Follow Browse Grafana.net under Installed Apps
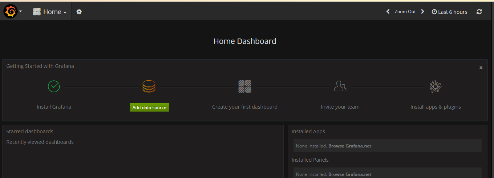The width and height of the screenshot is (494, 178). [x=350, y=146]
